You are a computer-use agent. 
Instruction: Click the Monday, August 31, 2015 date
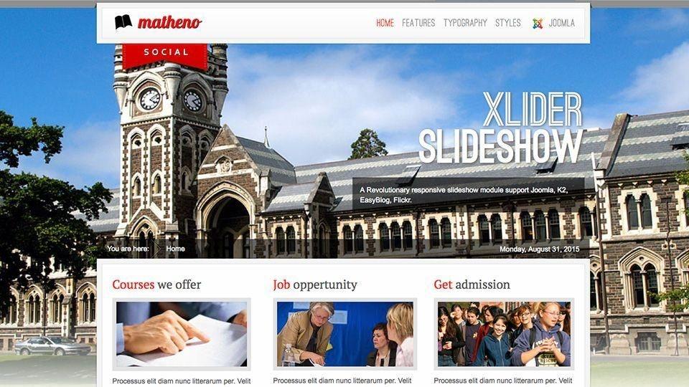[540, 249]
